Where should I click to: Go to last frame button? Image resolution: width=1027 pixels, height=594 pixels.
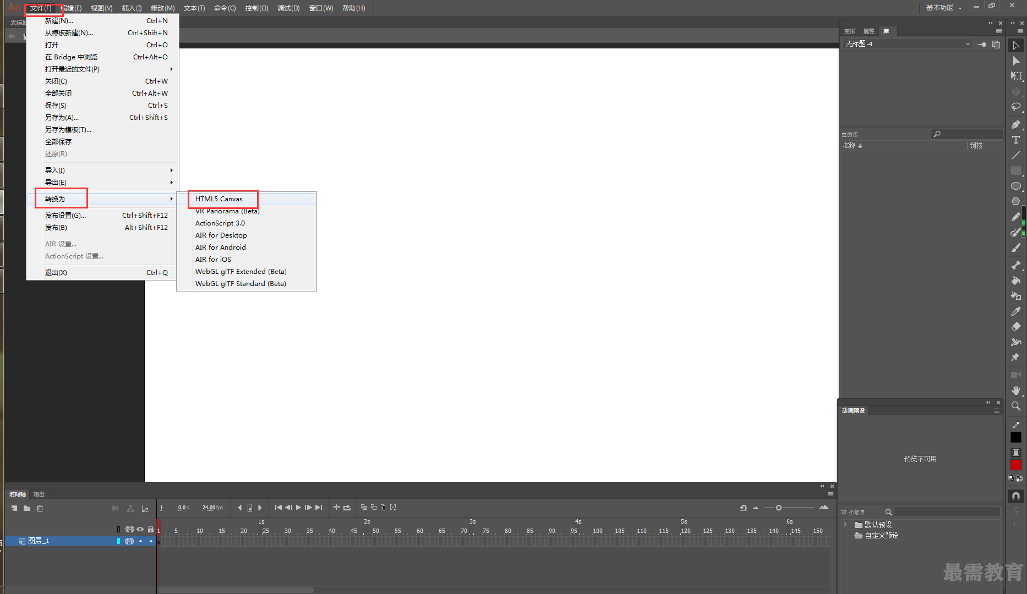(x=319, y=507)
